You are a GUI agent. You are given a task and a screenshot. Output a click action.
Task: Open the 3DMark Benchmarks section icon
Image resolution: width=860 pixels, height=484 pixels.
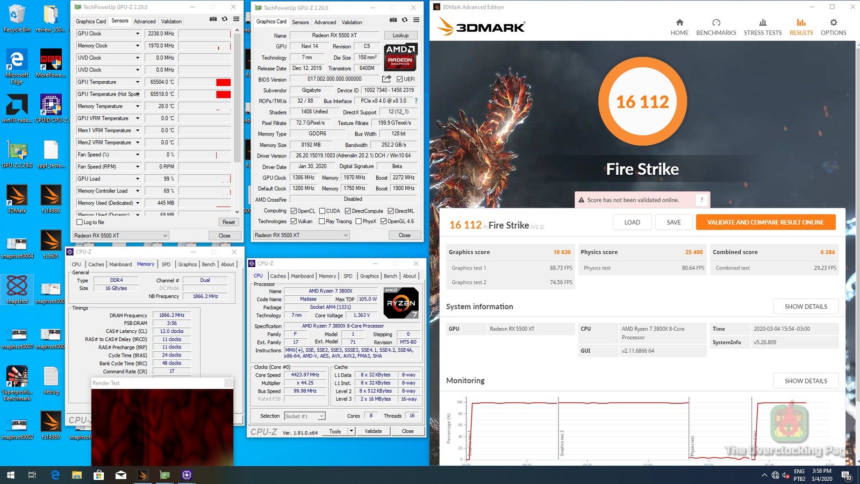pos(716,23)
